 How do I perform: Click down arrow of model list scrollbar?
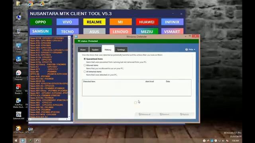(x=69, y=116)
